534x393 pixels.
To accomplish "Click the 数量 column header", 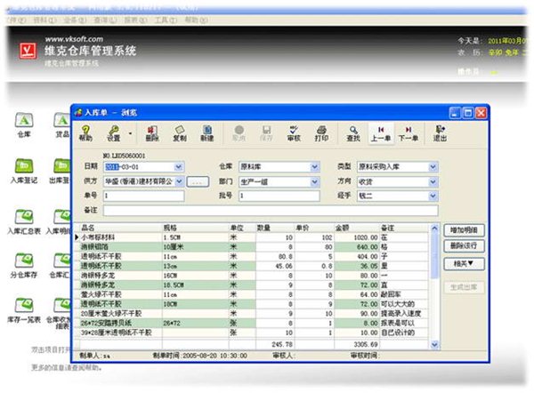I will pyautogui.click(x=275, y=228).
